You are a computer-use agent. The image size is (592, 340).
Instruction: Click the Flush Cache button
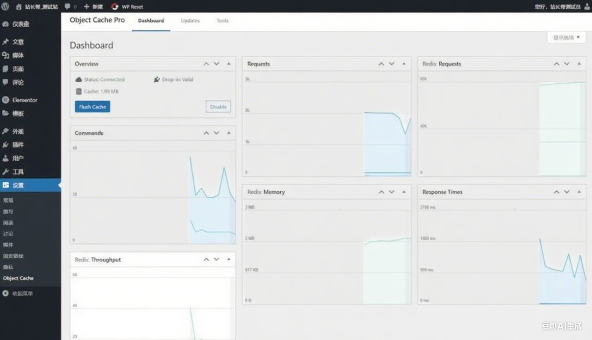click(x=92, y=107)
